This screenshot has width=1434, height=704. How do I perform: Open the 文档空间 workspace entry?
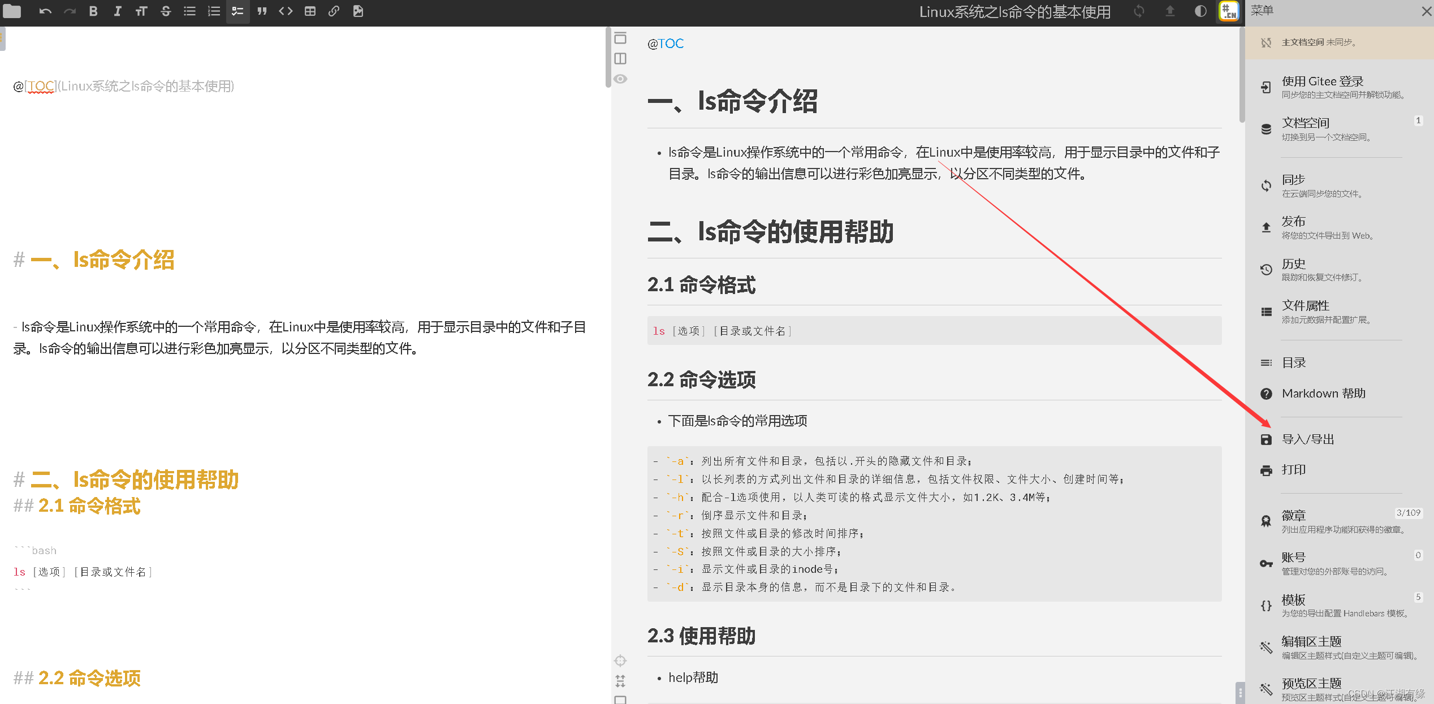[x=1339, y=129]
